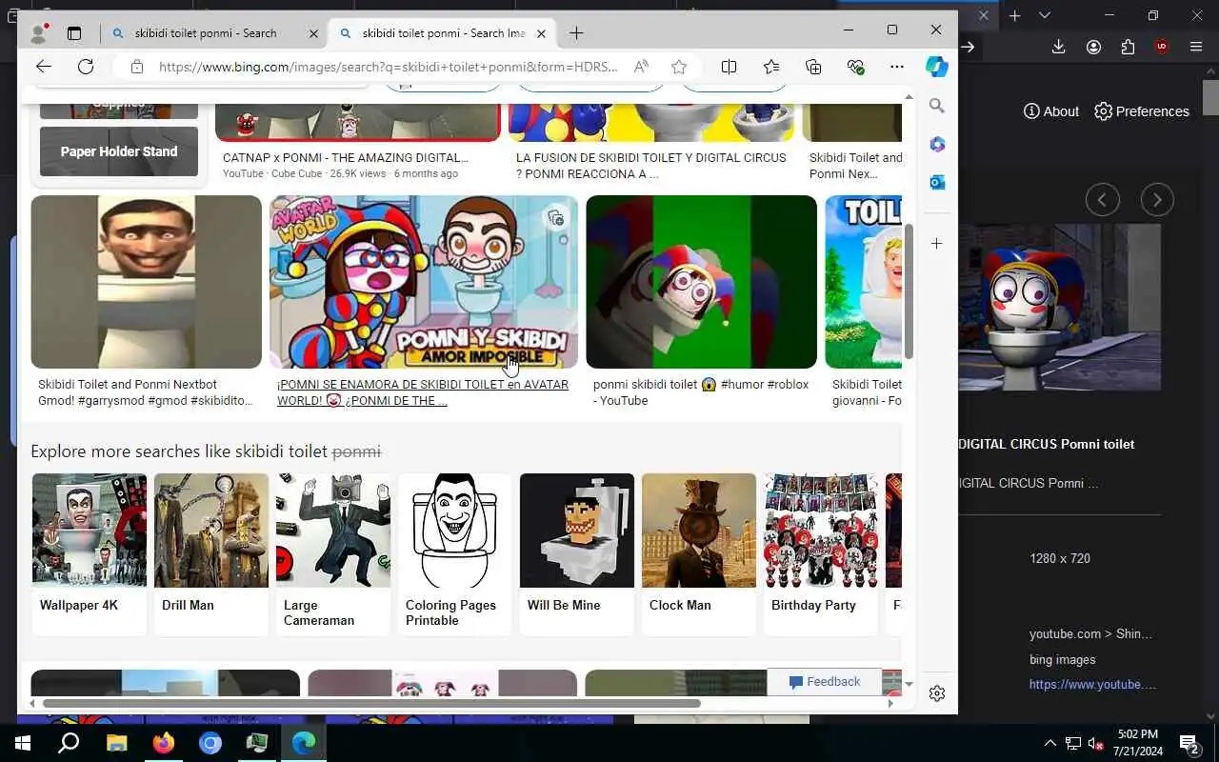View site information lock icon
The image size is (1219, 762).
pos(137,67)
